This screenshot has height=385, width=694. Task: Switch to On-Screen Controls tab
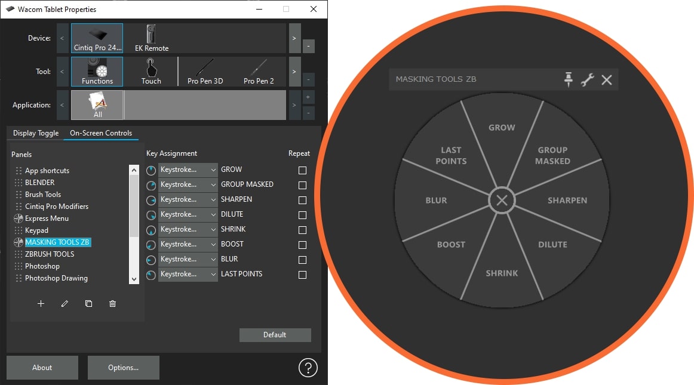(x=101, y=133)
